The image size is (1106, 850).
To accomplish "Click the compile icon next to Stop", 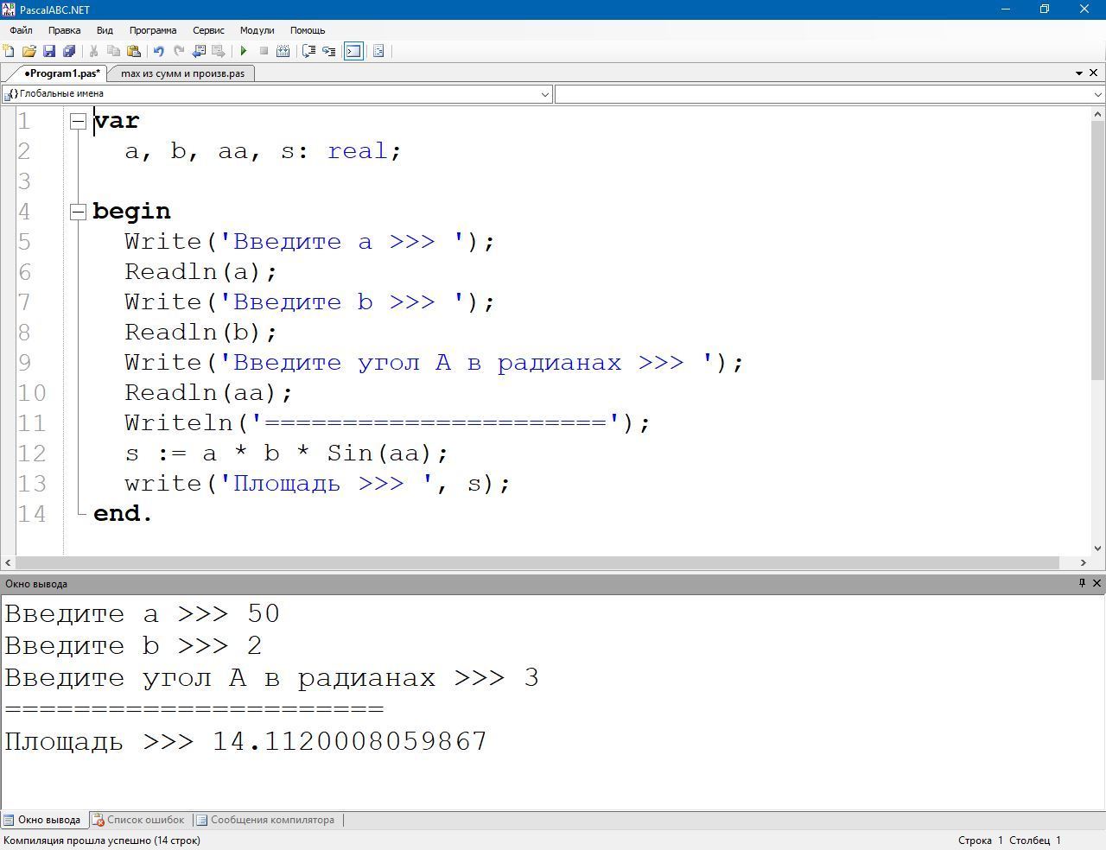I will [283, 51].
